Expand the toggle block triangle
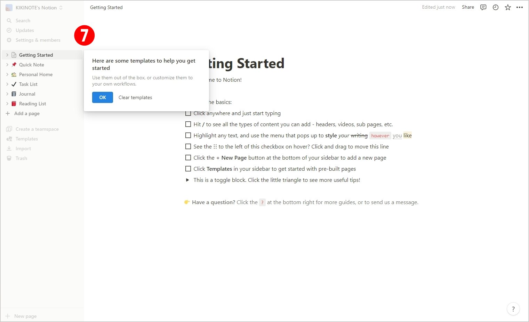This screenshot has width=529, height=322. click(x=187, y=180)
